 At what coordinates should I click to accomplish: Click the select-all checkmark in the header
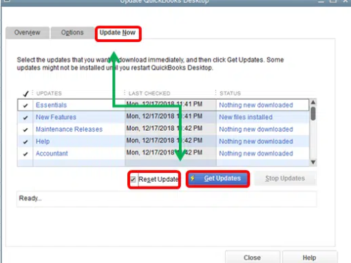pos(25,94)
